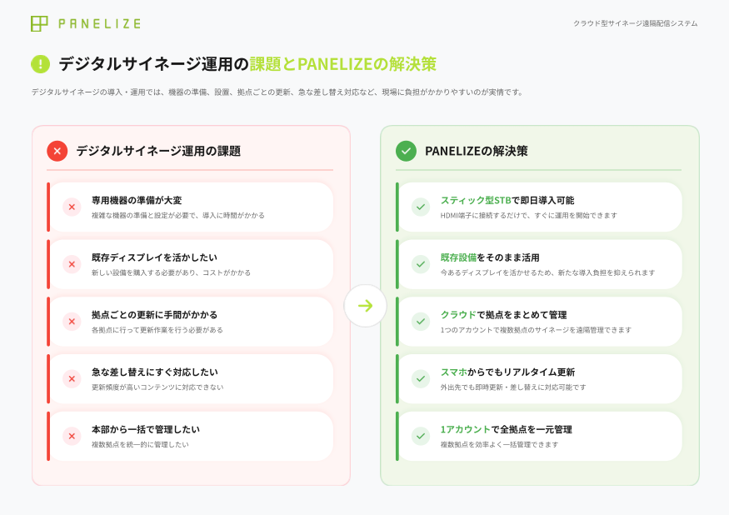This screenshot has height=515, width=729.
Task: Select the green arrow icon between panels
Action: tap(364, 306)
